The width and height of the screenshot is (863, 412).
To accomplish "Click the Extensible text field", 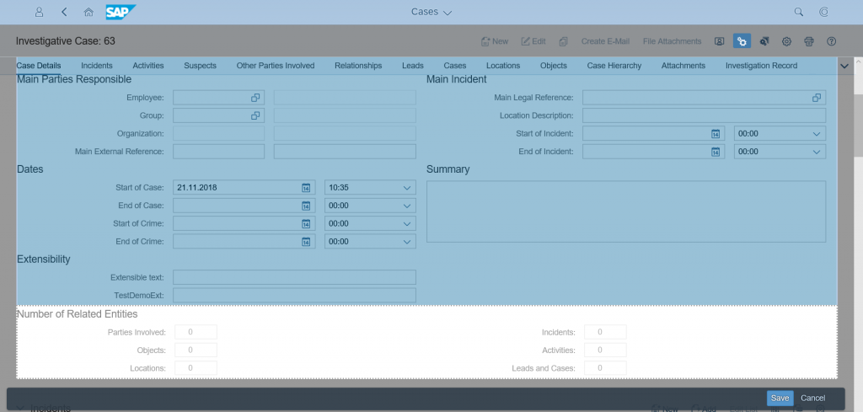I will click(294, 277).
